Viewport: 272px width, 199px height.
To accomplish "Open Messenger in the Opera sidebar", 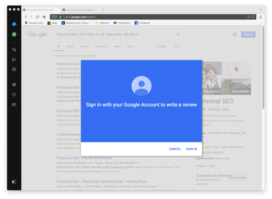I will pyautogui.click(x=14, y=24).
